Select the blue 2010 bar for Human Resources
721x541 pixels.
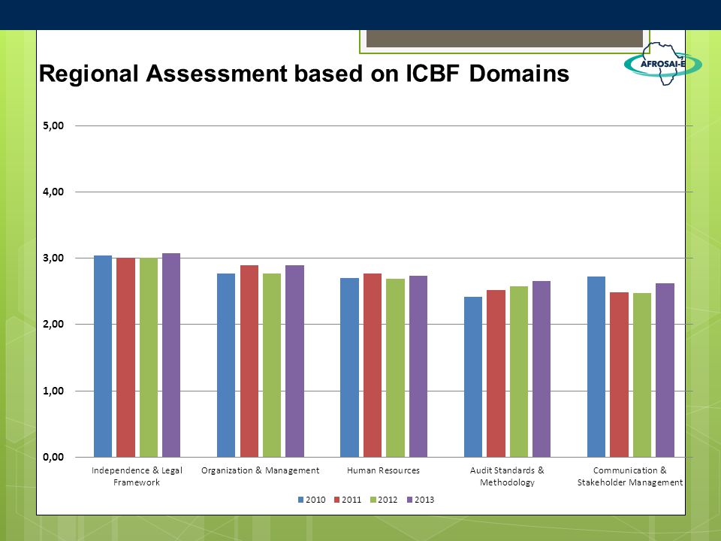349,367
